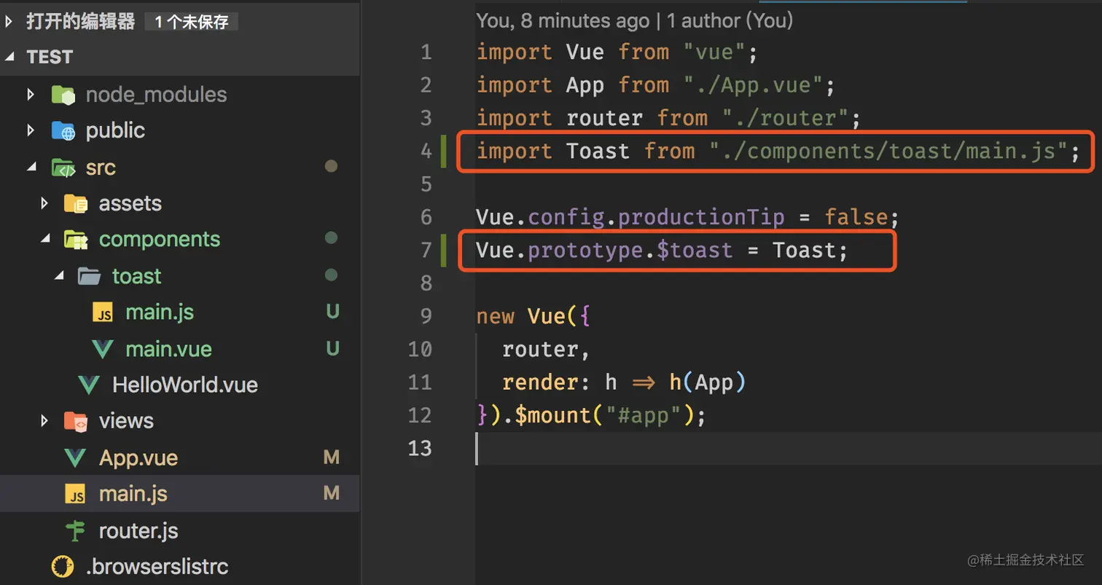Click the git blame annotation "You, 8 minutes ago"
Screen dimensions: 1102x585
[x=563, y=20]
